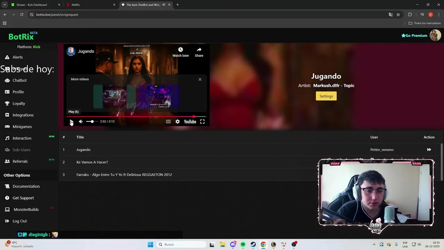Click the play button in the video player
Viewport: 444px width, 250px height.
(x=71, y=122)
